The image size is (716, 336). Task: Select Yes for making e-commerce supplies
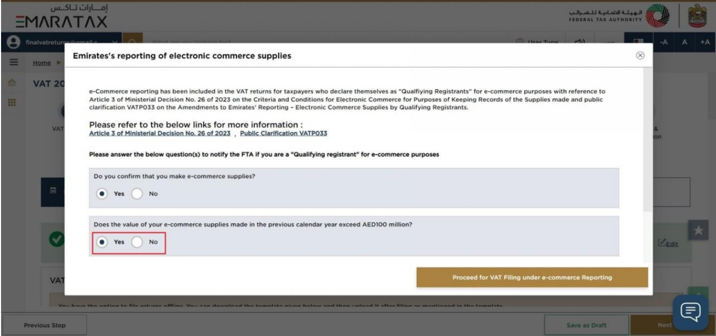point(102,194)
